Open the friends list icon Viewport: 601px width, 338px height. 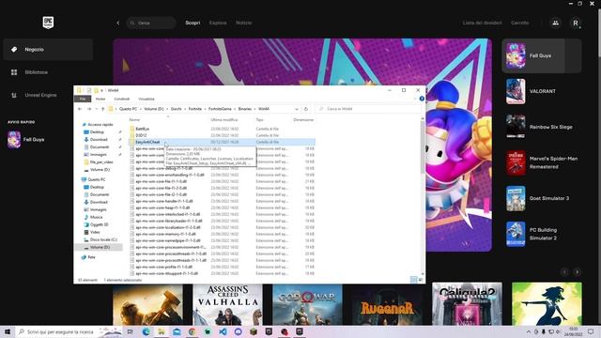(555, 23)
